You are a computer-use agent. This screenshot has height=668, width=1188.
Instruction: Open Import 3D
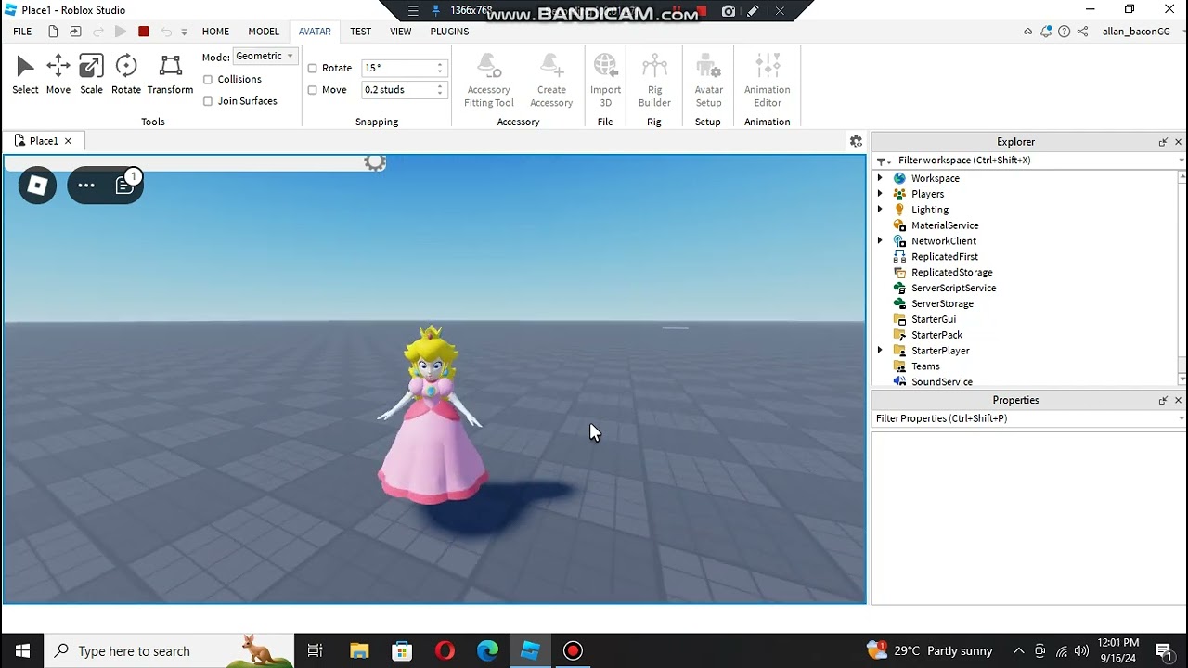(x=605, y=81)
